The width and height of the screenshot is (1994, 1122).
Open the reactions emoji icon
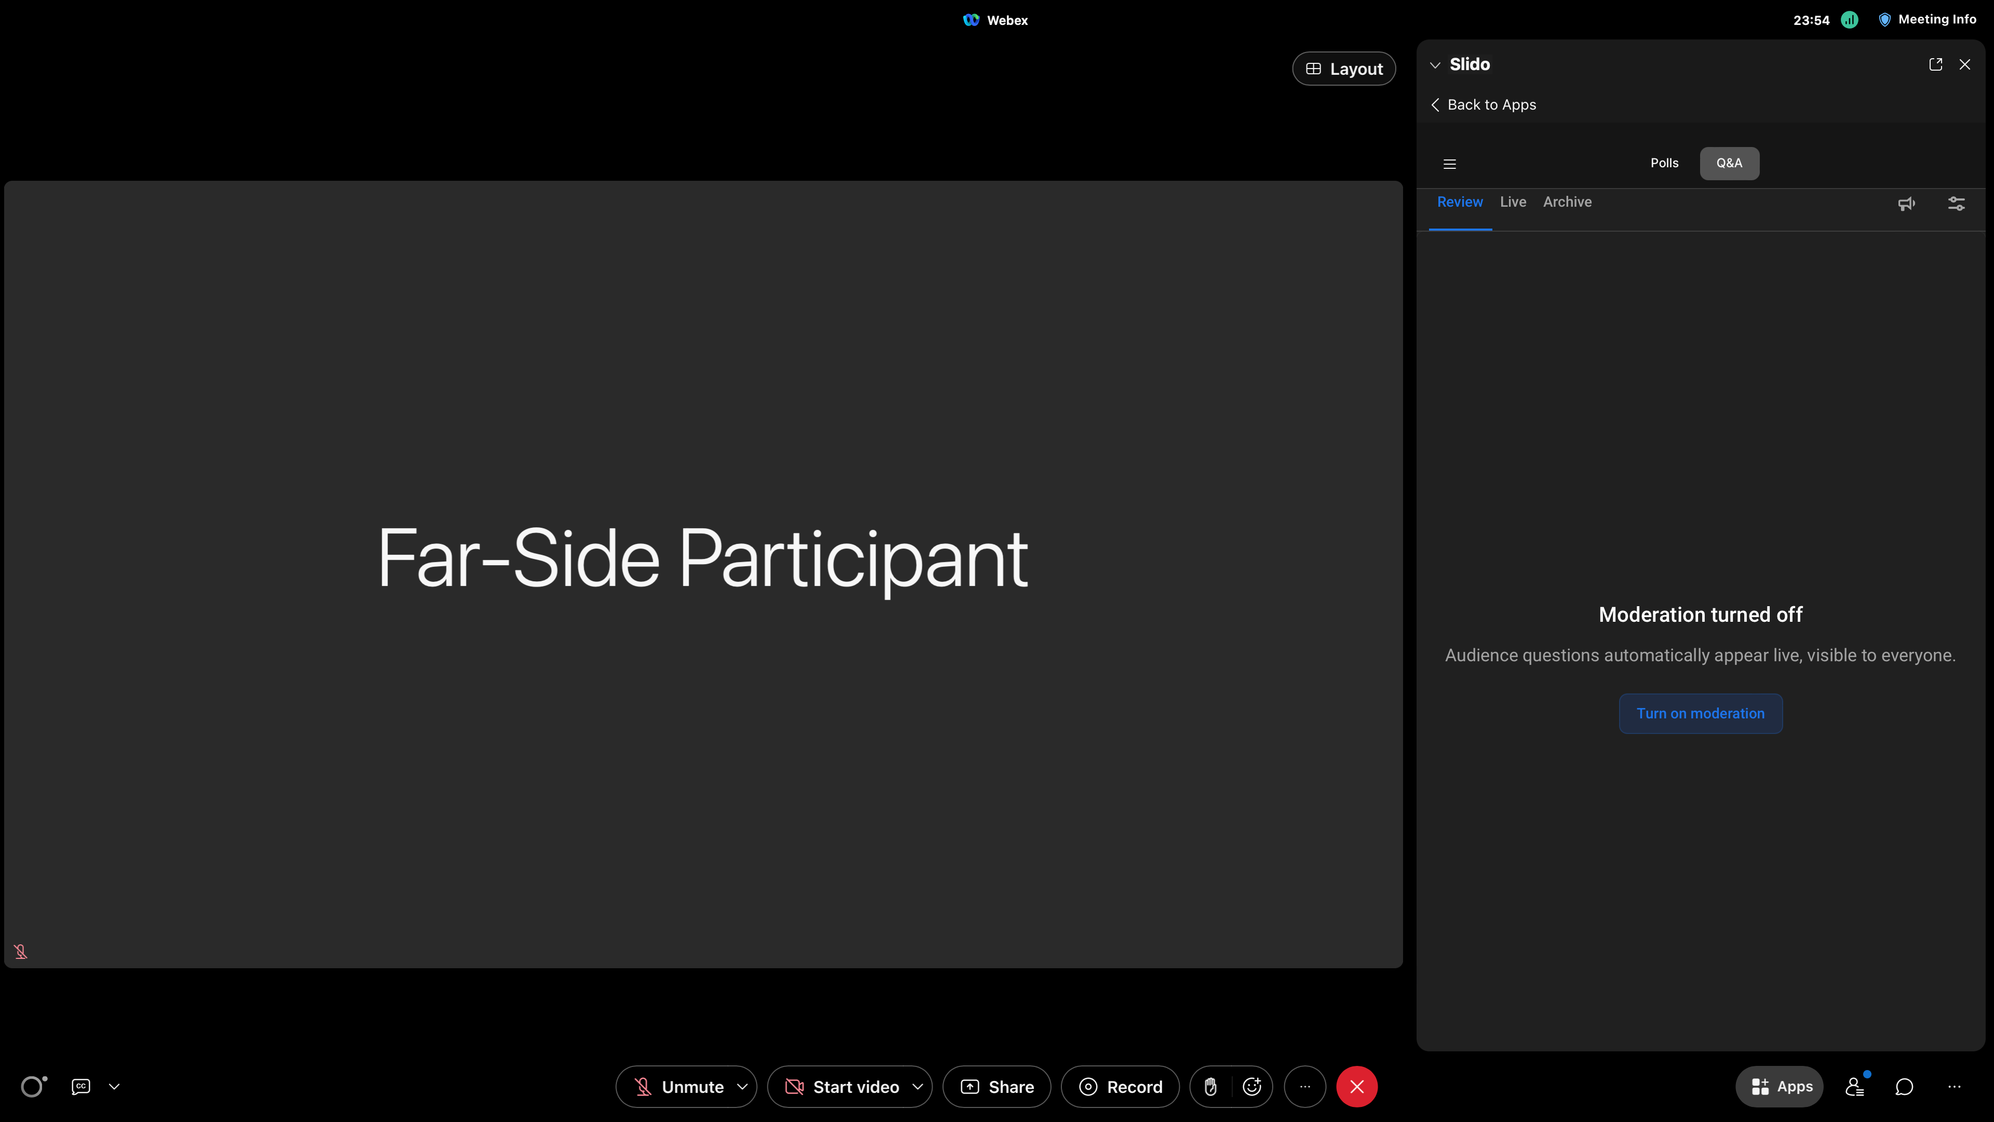1251,1086
